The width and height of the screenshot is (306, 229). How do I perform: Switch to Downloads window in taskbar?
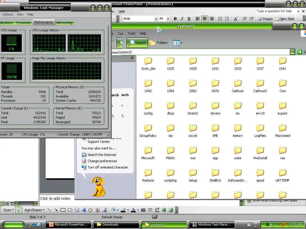(x=117, y=225)
